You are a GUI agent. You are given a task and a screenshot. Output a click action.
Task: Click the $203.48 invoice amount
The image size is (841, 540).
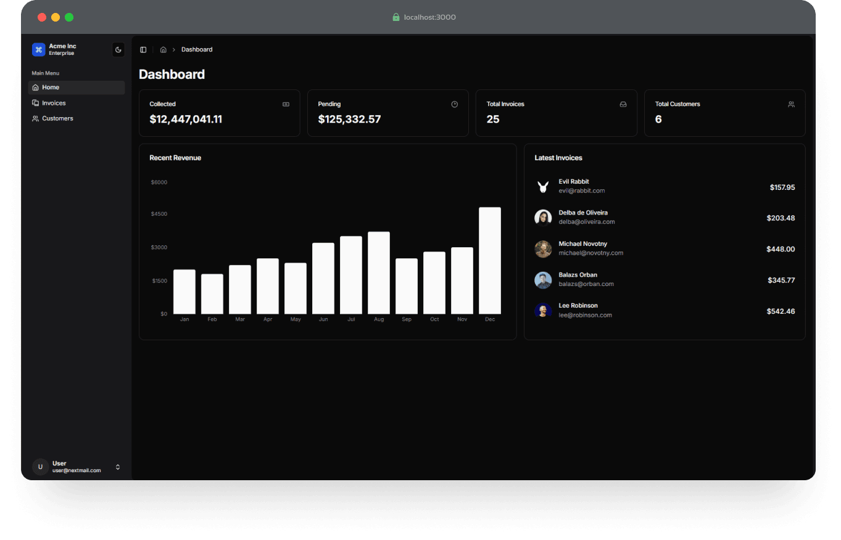[x=781, y=218]
